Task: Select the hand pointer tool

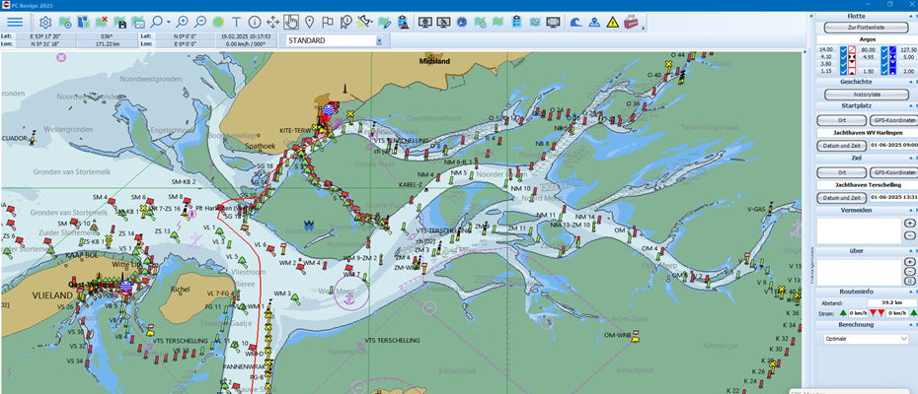Action: pos(291,23)
